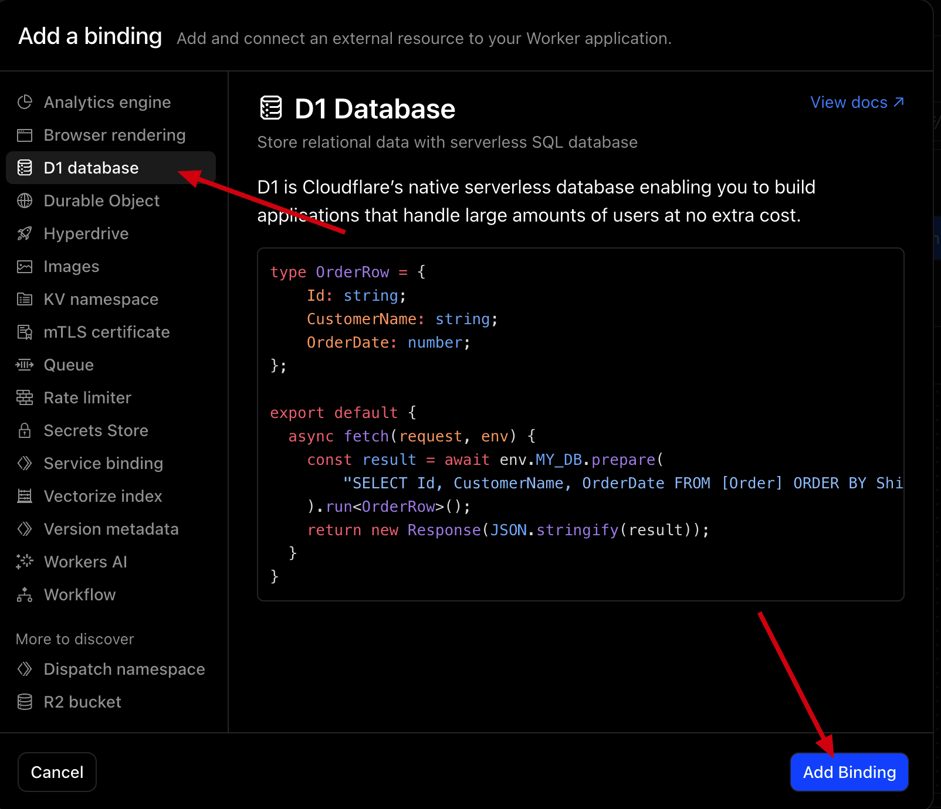The image size is (941, 809).
Task: Choose Dispatch namespace under More to discover
Action: (124, 669)
